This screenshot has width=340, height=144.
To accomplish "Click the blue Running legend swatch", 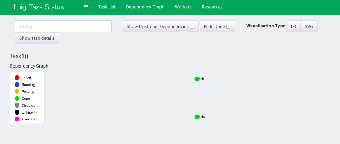I will point(17,84).
